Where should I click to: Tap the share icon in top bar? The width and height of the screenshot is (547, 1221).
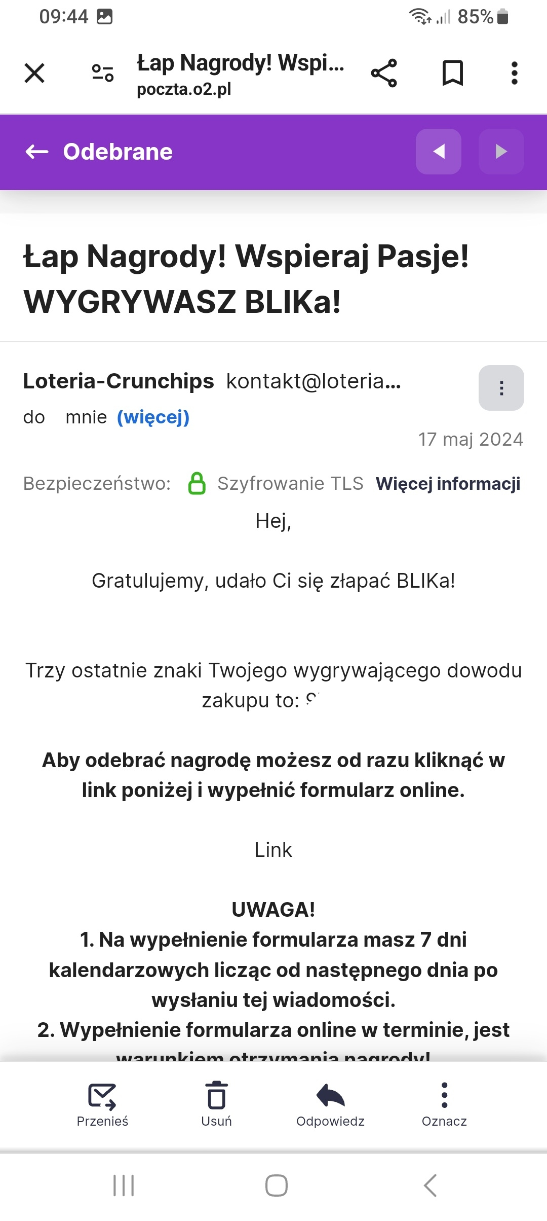(384, 73)
